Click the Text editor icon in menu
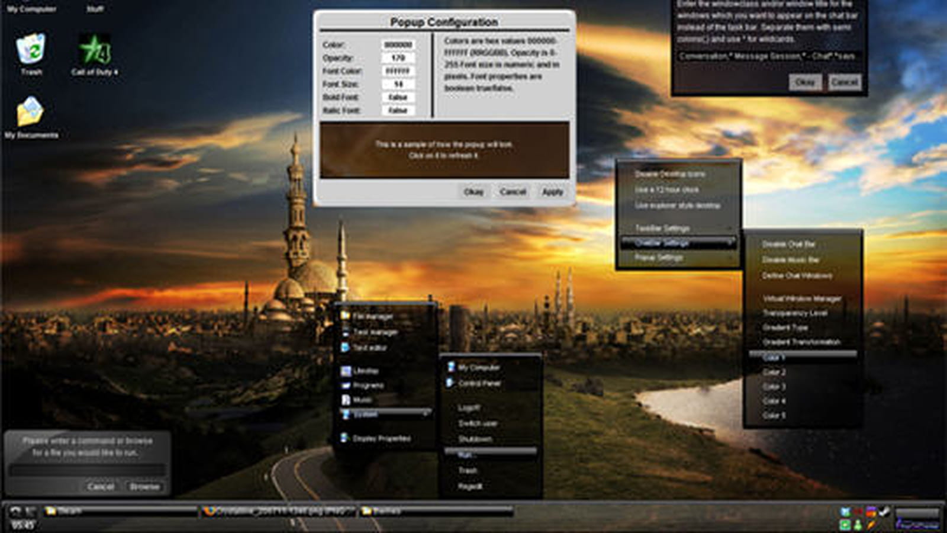 click(x=345, y=348)
